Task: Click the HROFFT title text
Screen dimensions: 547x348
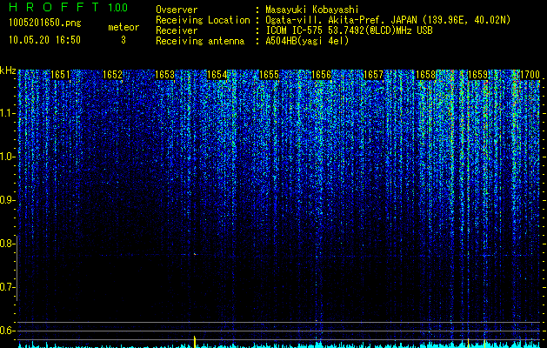Action: 54,7
